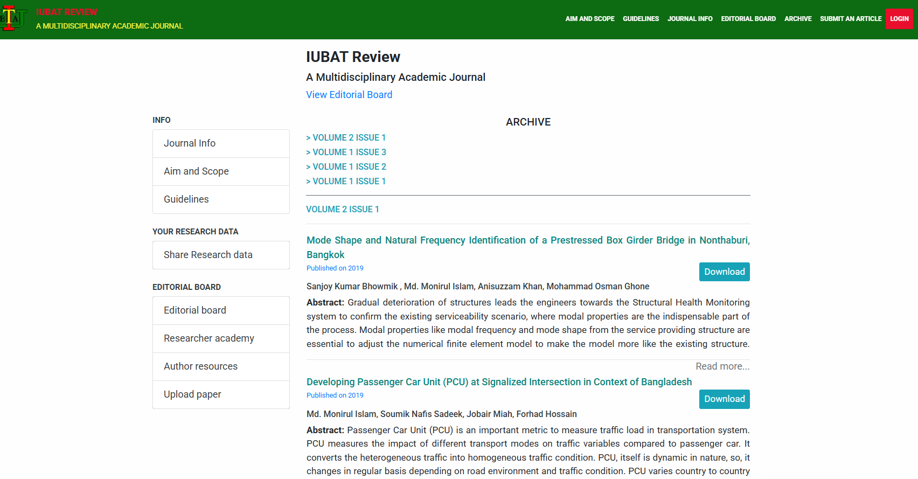Screen dimensions: 918x479
Task: Follow the View Editorial Board link
Action: click(349, 95)
